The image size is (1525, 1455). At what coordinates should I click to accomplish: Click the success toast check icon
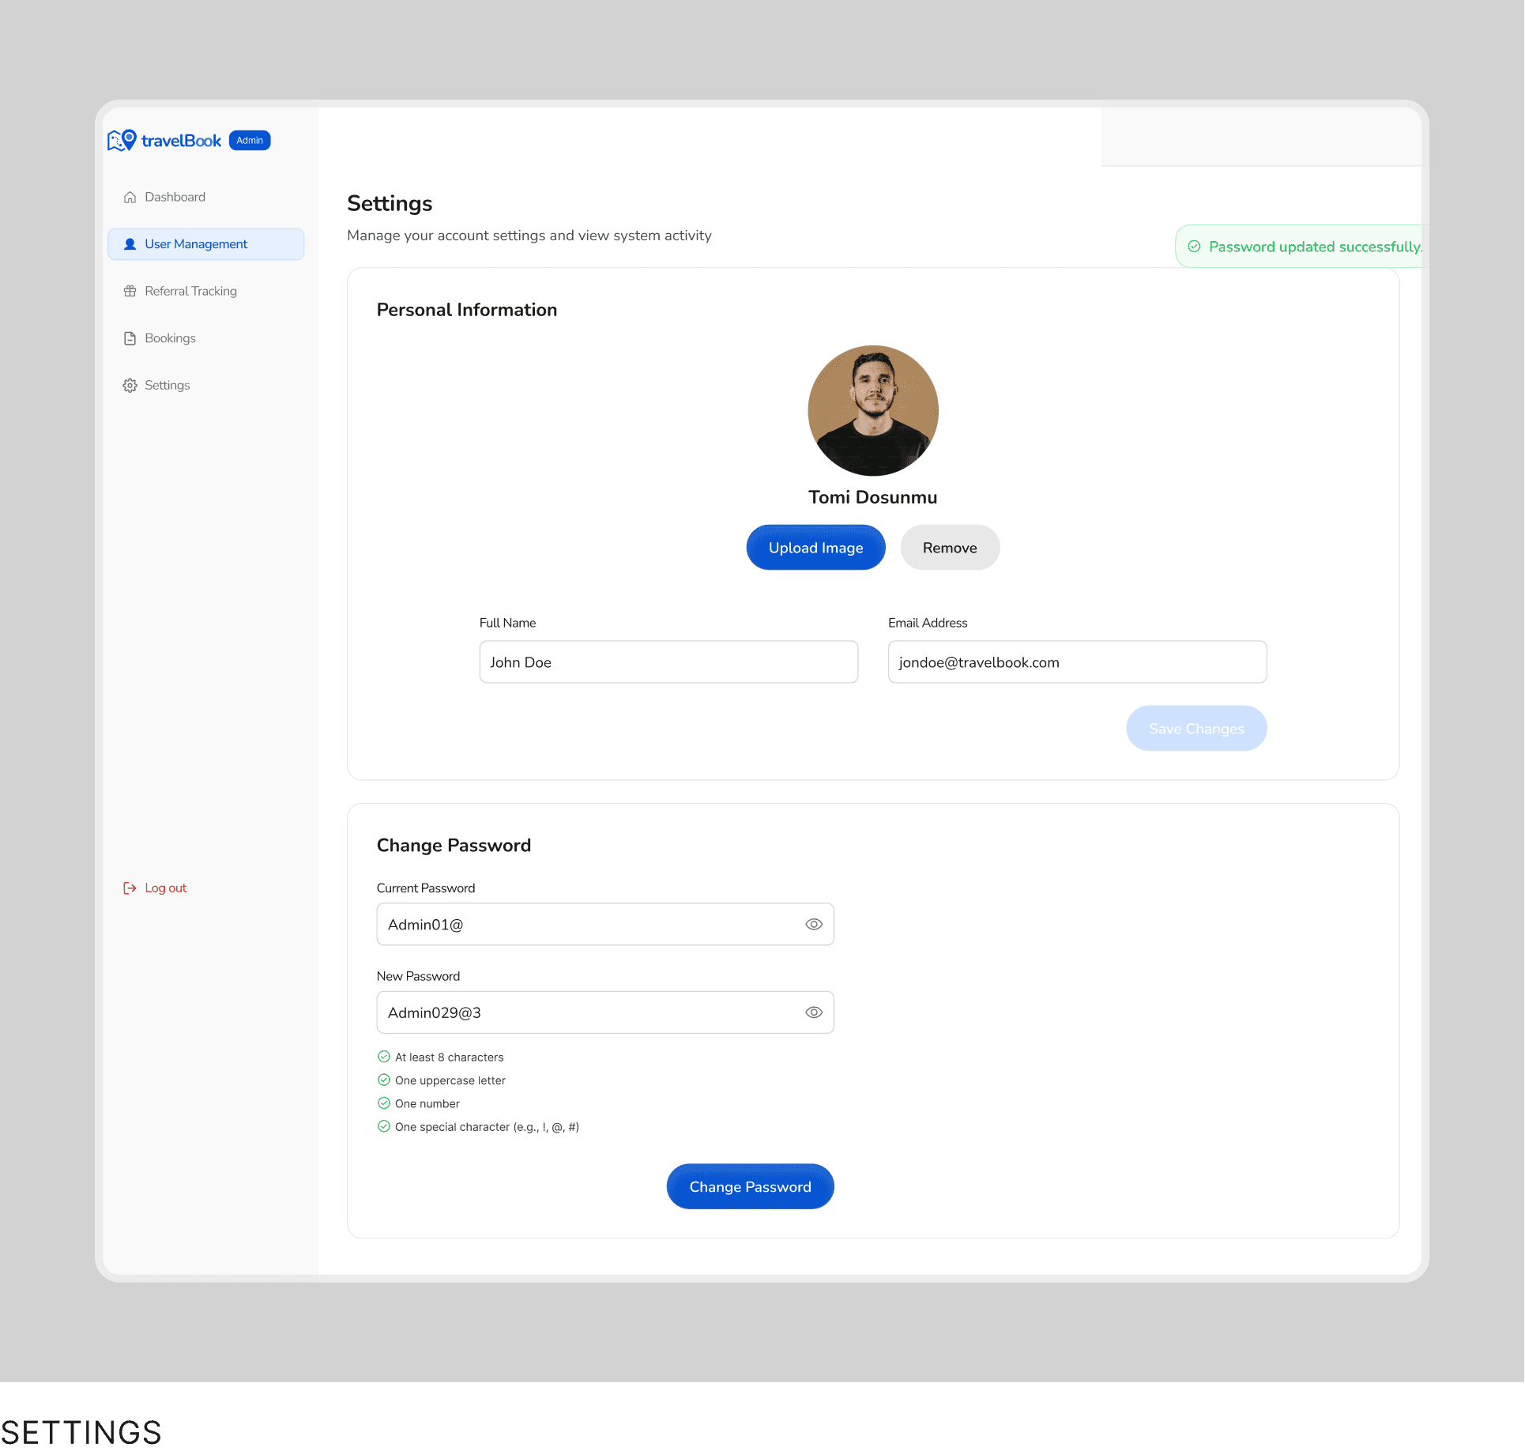click(x=1194, y=247)
